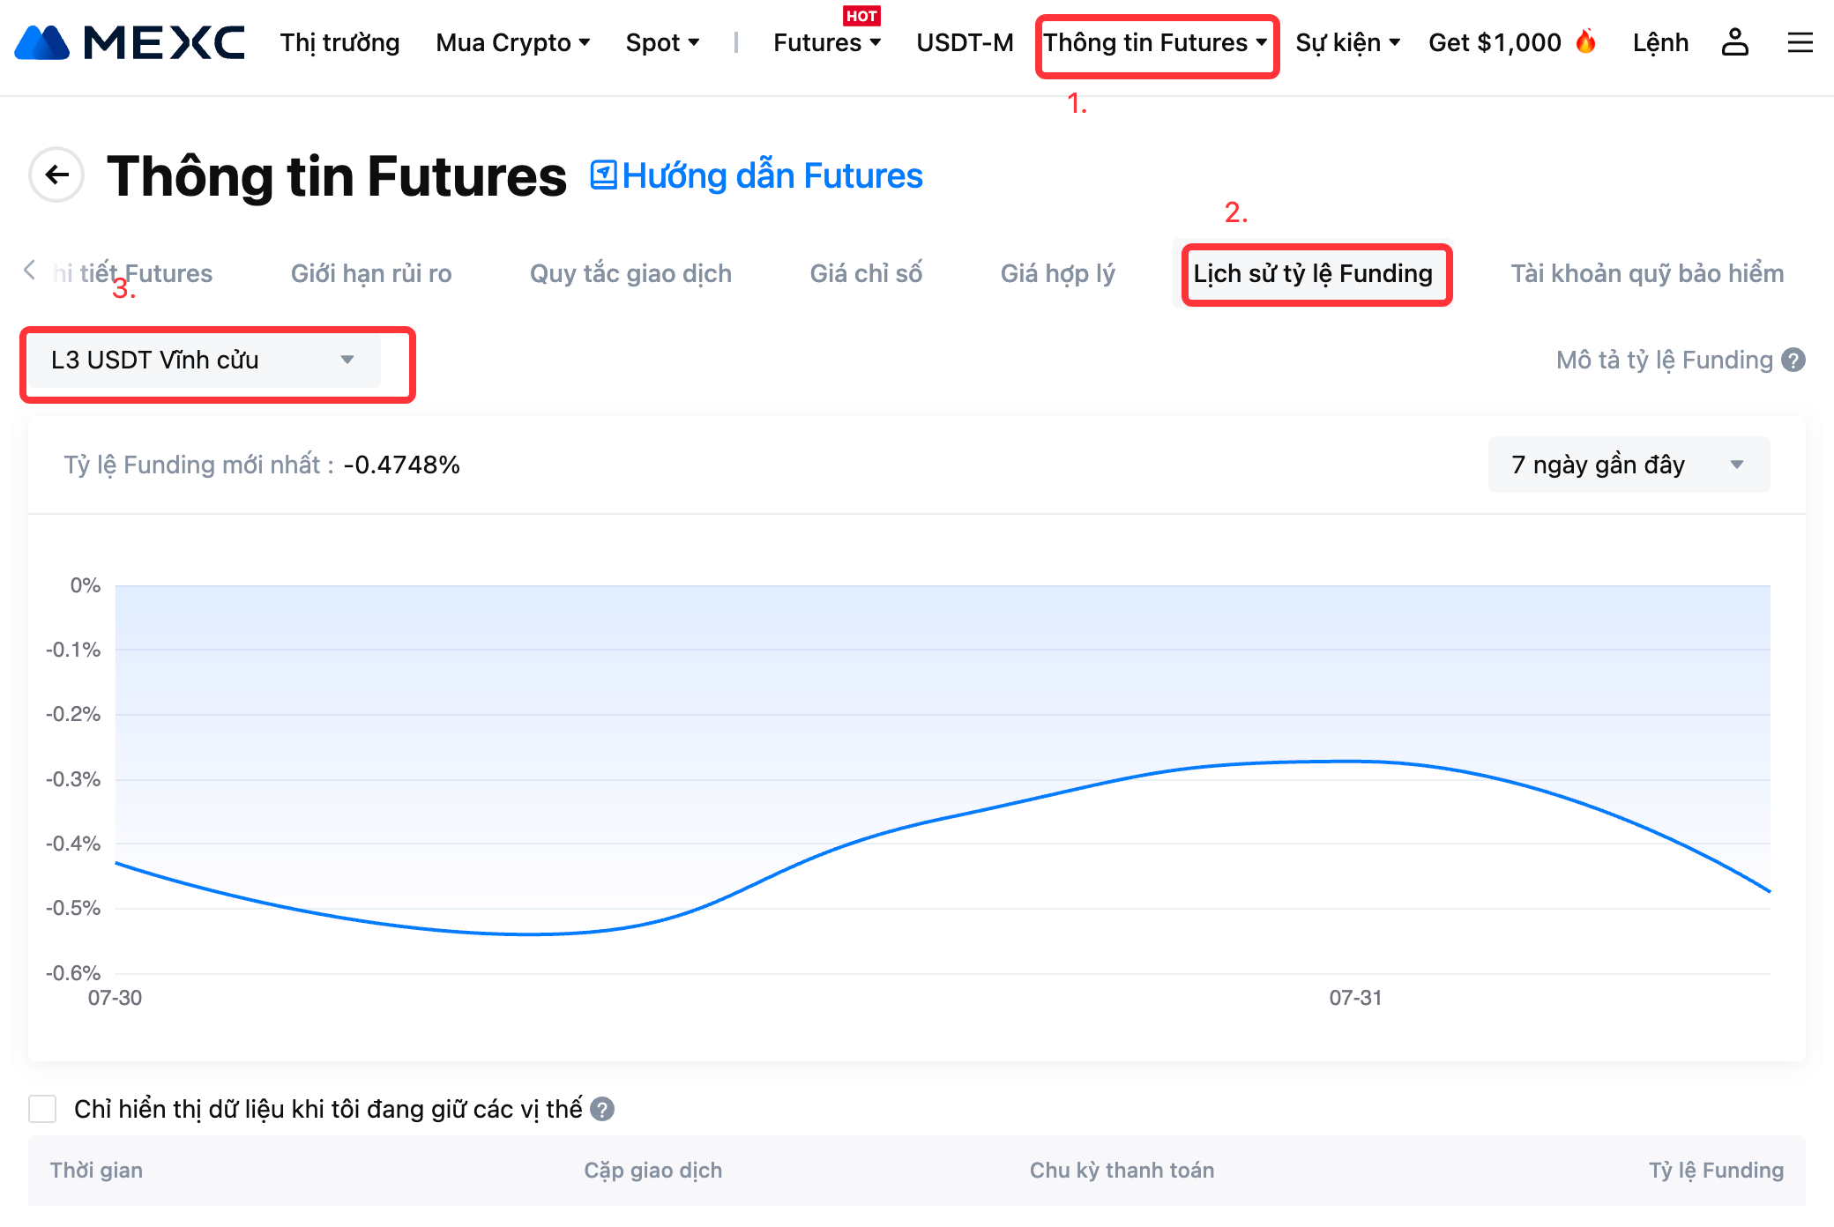
Task: Click the fire icon near Get $1,000
Action: tap(1585, 41)
